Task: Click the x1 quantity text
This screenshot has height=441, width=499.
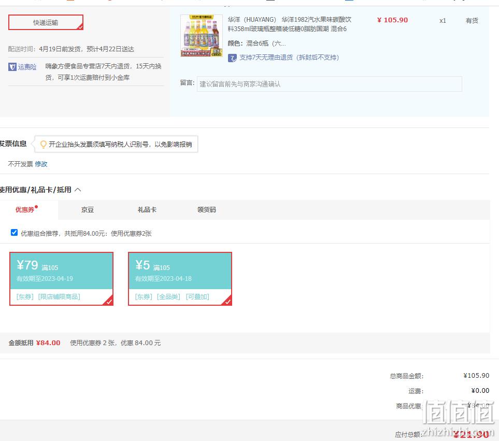Action: tap(443, 21)
